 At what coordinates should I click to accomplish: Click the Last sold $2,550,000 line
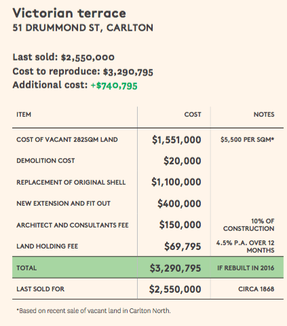coord(64,57)
